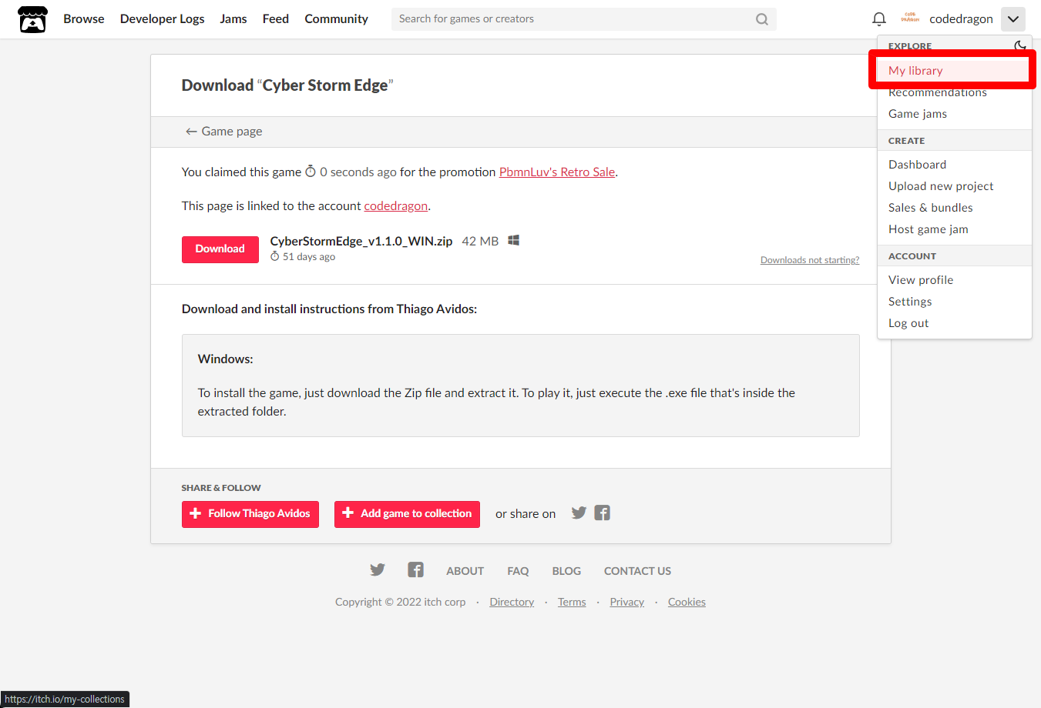Click the codedragon avatar image

(x=910, y=18)
